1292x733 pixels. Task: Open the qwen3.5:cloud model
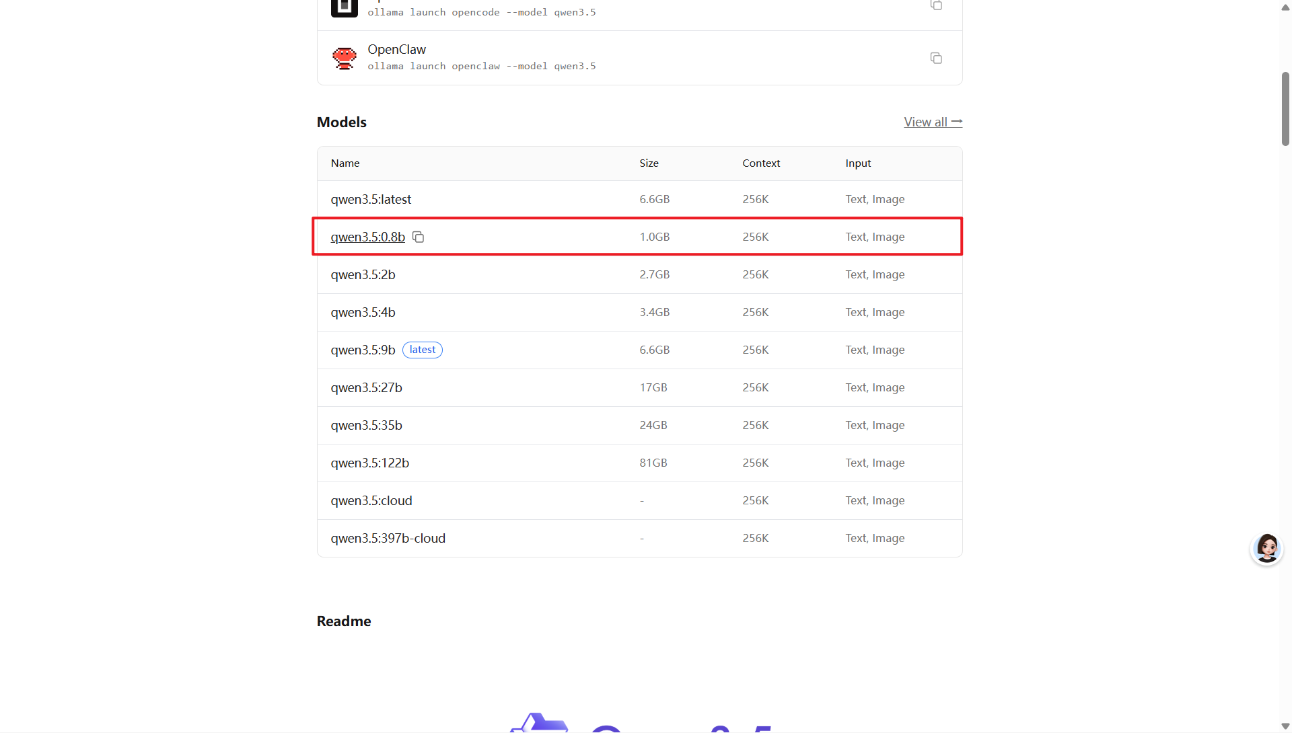[x=371, y=500]
